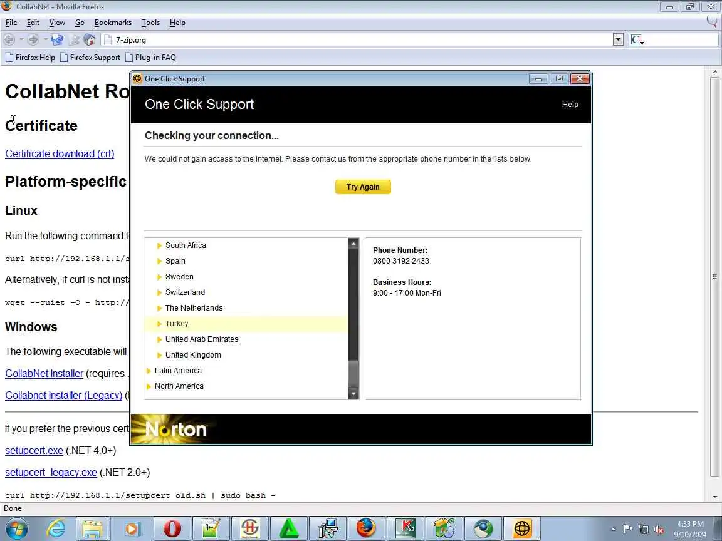The height and width of the screenshot is (541, 722).
Task: Click the 7-zip.org address bar field
Action: tap(357, 39)
